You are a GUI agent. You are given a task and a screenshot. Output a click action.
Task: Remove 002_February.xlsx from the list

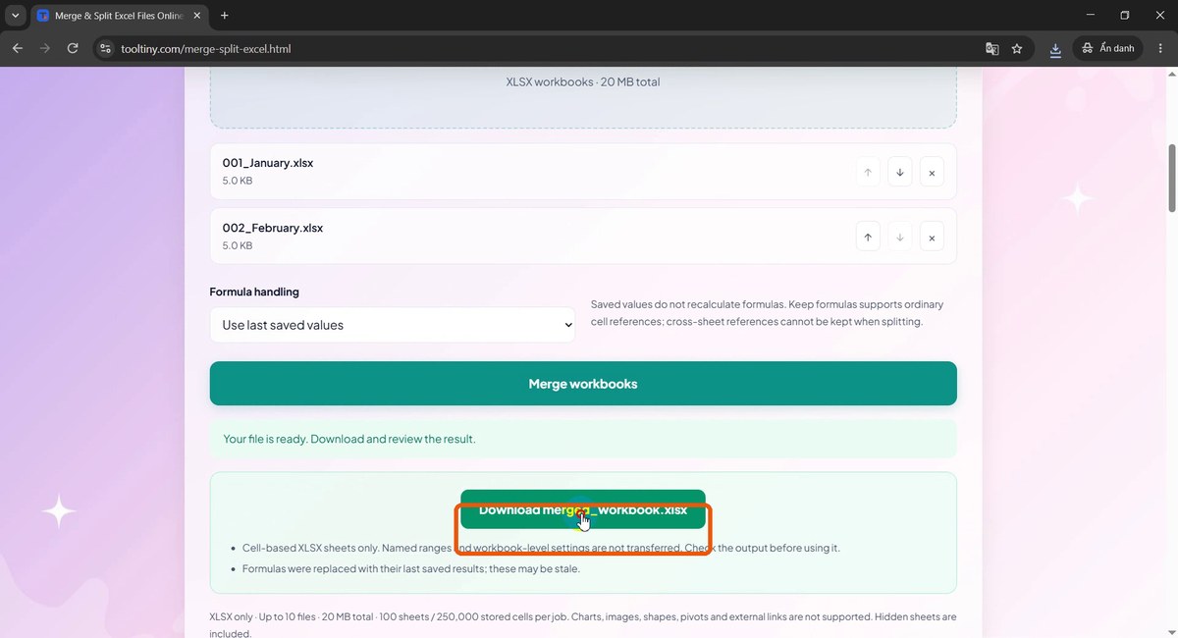932,238
